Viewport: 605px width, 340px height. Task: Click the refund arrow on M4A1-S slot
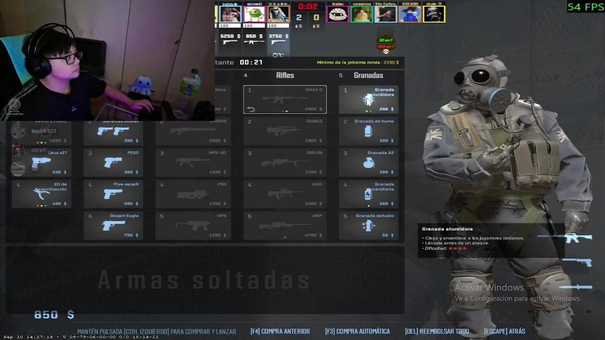click(x=251, y=109)
